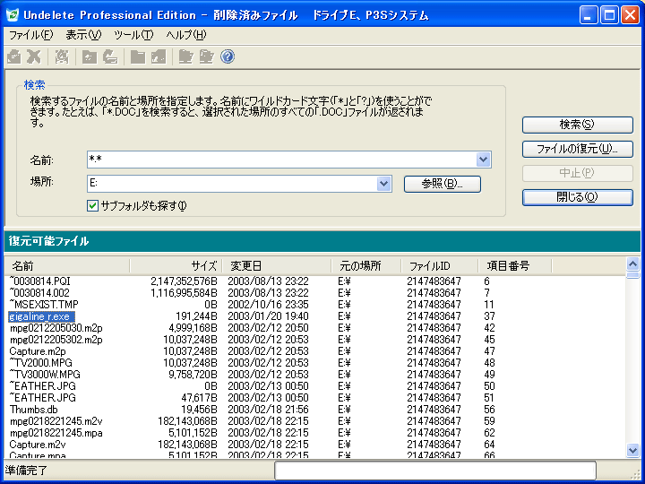
Task: Select the file ~TV3000W.MPG
Action: click(x=45, y=375)
